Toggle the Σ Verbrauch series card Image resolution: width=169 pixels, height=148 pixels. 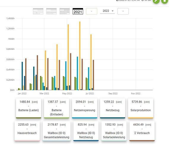tap(142, 131)
